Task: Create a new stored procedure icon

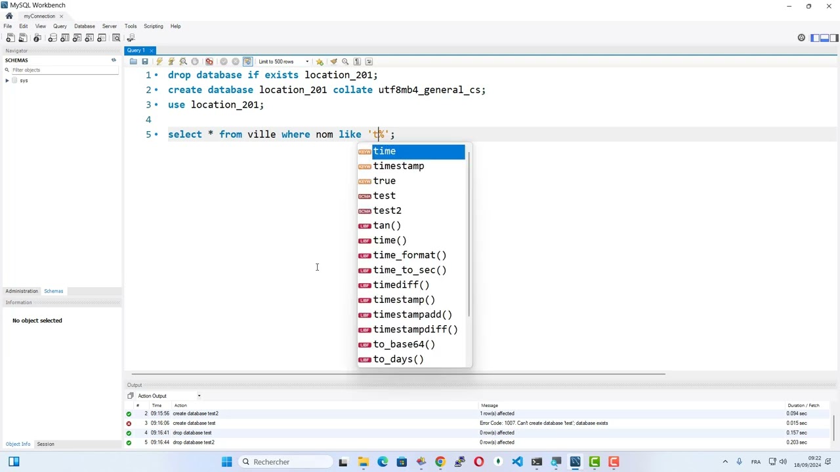Action: pyautogui.click(x=91, y=38)
